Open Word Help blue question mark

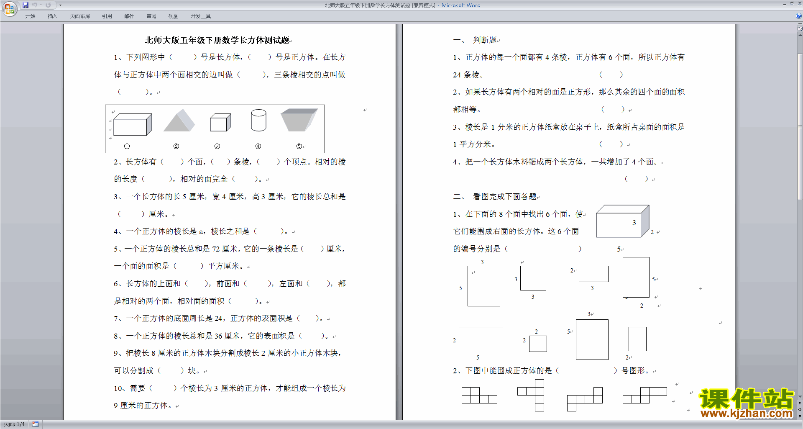click(799, 16)
